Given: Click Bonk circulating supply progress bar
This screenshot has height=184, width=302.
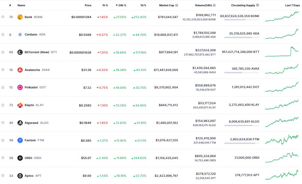Looking at the screenshot, I should point(241,20).
